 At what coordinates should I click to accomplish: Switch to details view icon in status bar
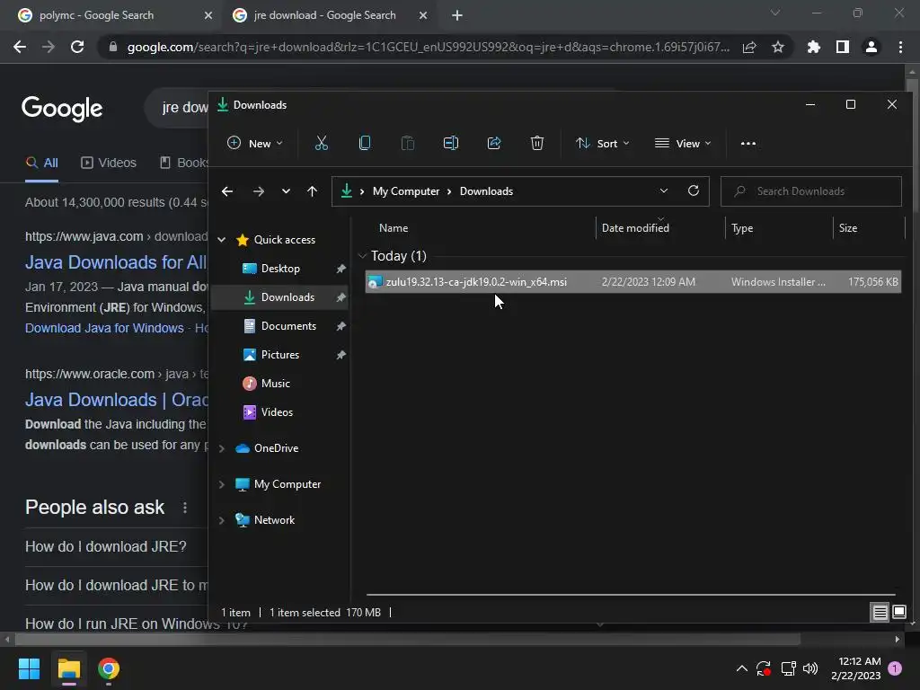pyautogui.click(x=880, y=613)
